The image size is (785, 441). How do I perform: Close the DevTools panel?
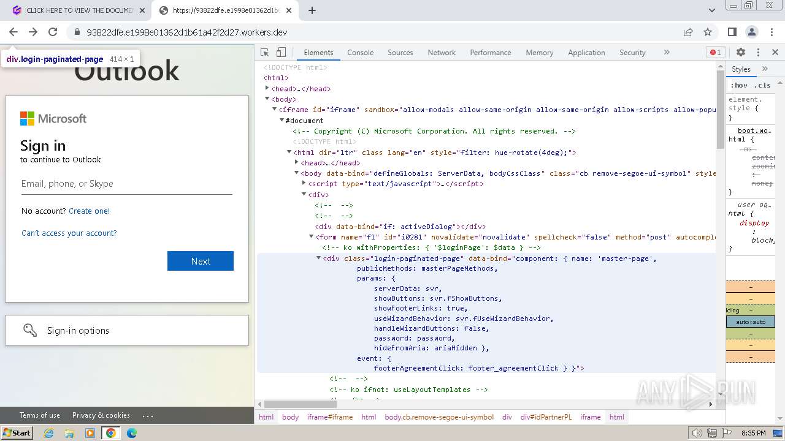pyautogui.click(x=775, y=53)
